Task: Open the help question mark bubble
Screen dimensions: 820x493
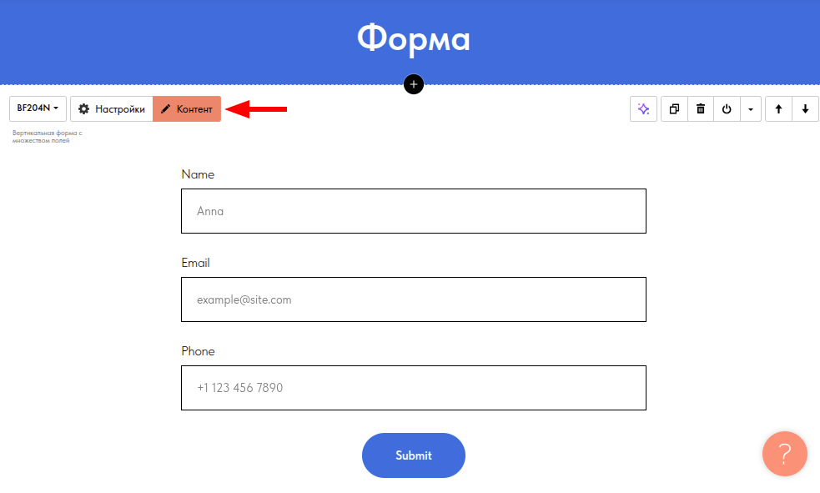Action: (784, 454)
